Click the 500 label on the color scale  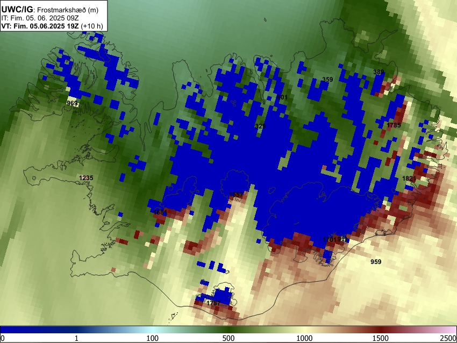pyautogui.click(x=228, y=338)
